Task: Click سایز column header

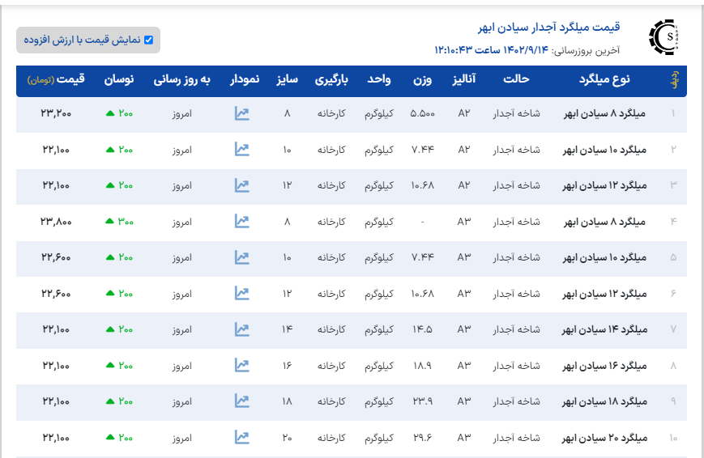Action: click(287, 80)
